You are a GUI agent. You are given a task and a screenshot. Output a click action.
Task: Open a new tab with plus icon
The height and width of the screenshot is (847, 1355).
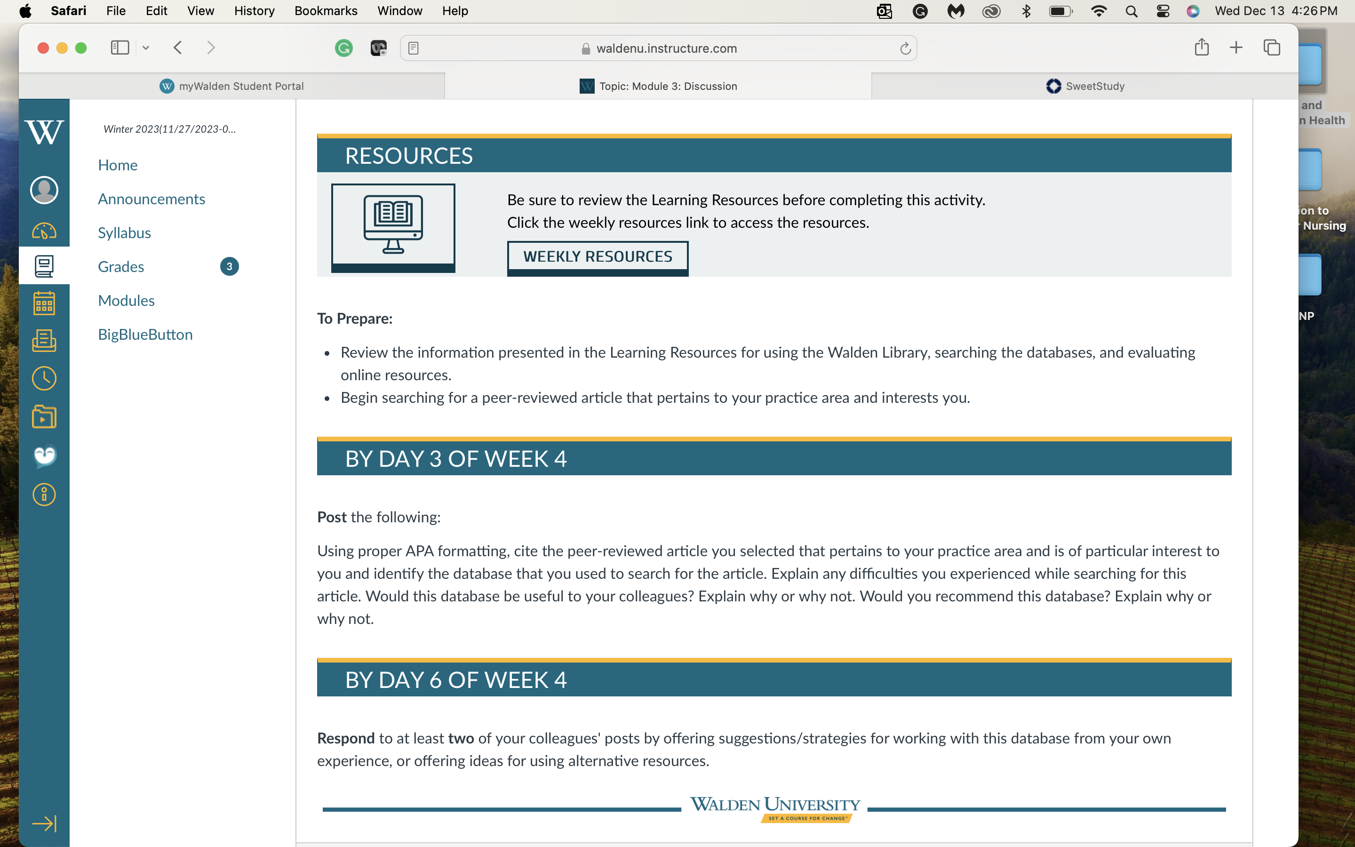1236,48
